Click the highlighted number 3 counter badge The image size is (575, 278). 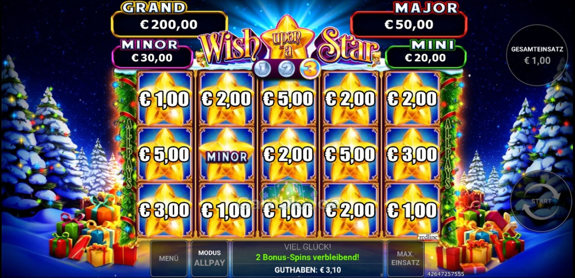click(310, 69)
